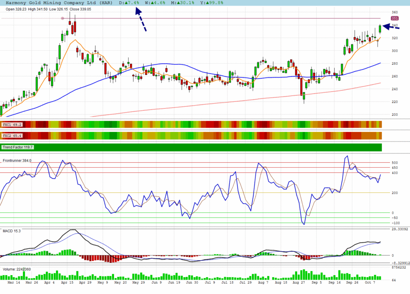The image size is (410, 294).
Task: Select the Frontrunner 384.0 indicator label
Action: [17, 160]
